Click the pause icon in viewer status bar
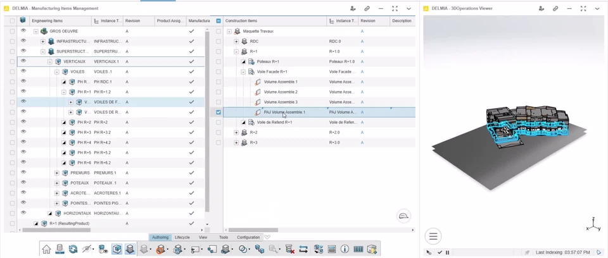 [448, 252]
